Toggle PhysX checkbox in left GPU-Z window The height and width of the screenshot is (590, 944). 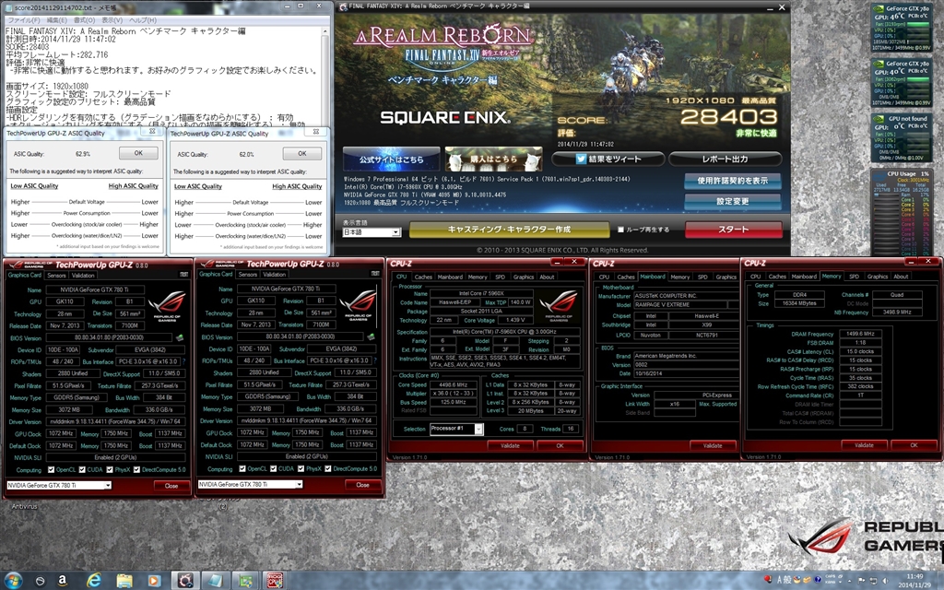tap(111, 469)
